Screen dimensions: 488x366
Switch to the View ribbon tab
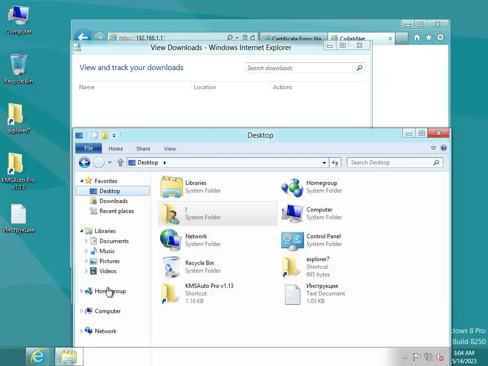170,149
